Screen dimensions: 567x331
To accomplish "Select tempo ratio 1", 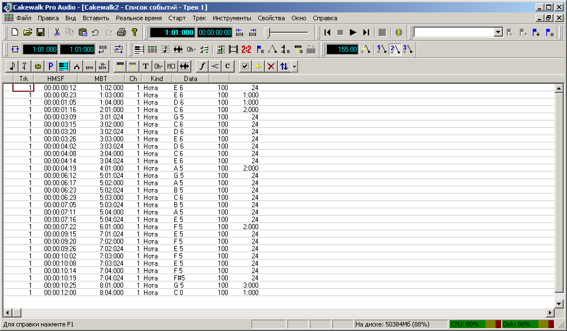I will 381,49.
